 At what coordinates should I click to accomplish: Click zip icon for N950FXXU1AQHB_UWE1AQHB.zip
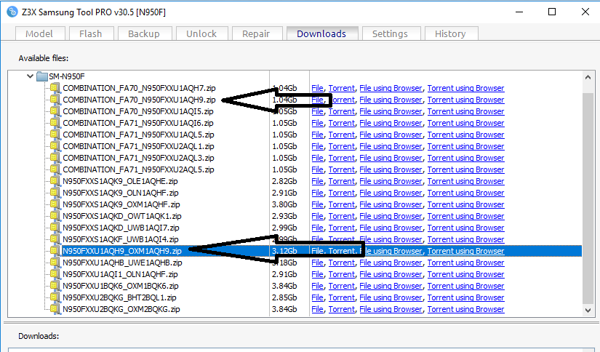click(x=55, y=263)
